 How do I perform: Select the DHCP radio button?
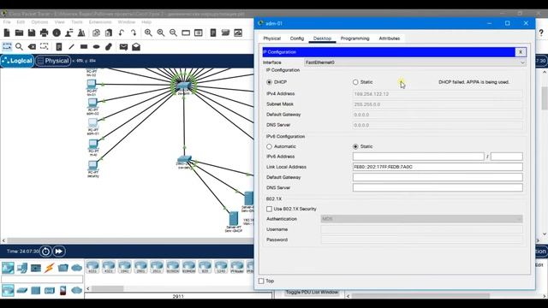[x=269, y=82]
